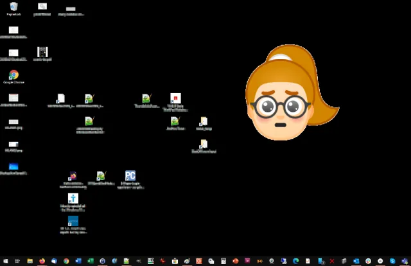Select the desktop icon right of Papierkorb
Screen dimensions: 411x266
[x=42, y=7]
